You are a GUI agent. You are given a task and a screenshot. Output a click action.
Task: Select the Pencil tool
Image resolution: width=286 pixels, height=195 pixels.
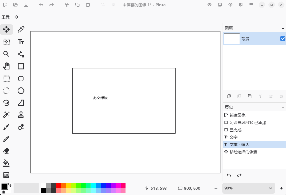click(6, 139)
